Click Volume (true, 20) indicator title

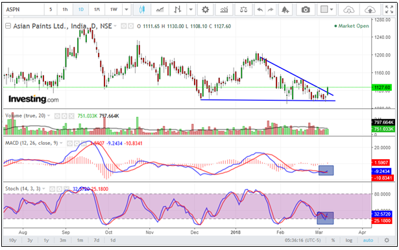[x=25, y=116]
